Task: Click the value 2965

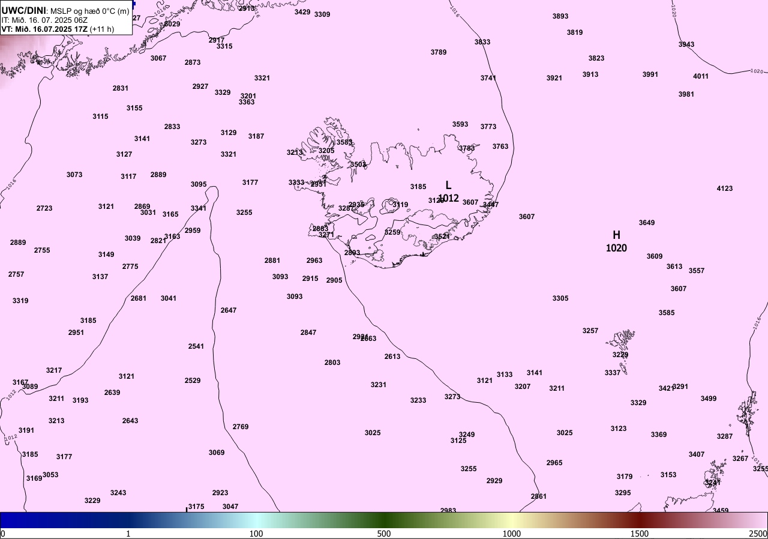Action: click(x=554, y=463)
